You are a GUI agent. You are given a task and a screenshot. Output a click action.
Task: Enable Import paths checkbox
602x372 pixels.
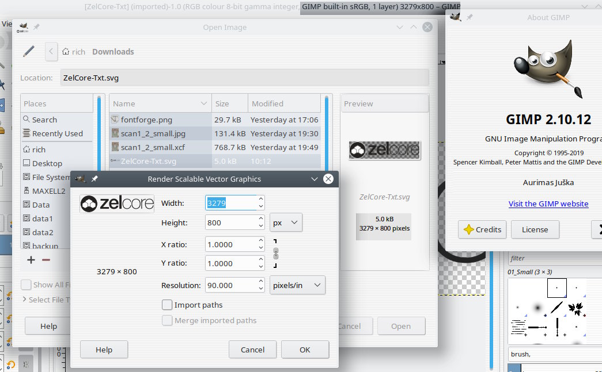coord(167,305)
